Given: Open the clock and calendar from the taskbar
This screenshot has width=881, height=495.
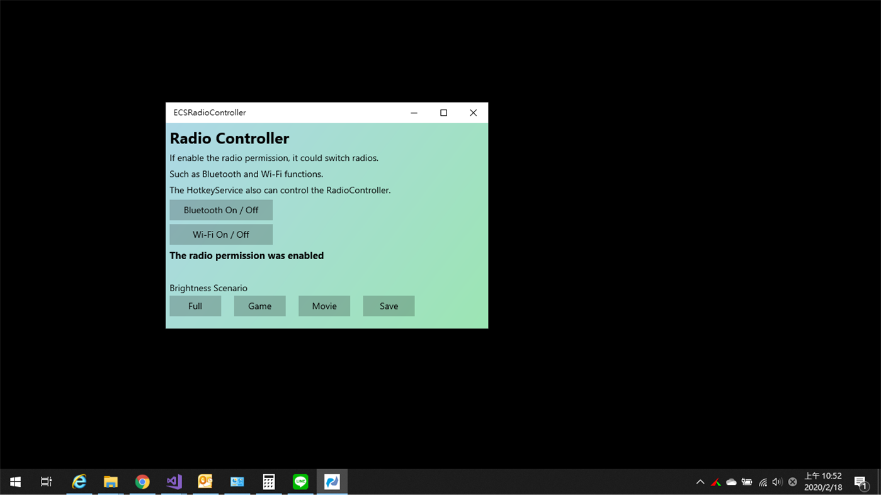Looking at the screenshot, I should coord(822,482).
